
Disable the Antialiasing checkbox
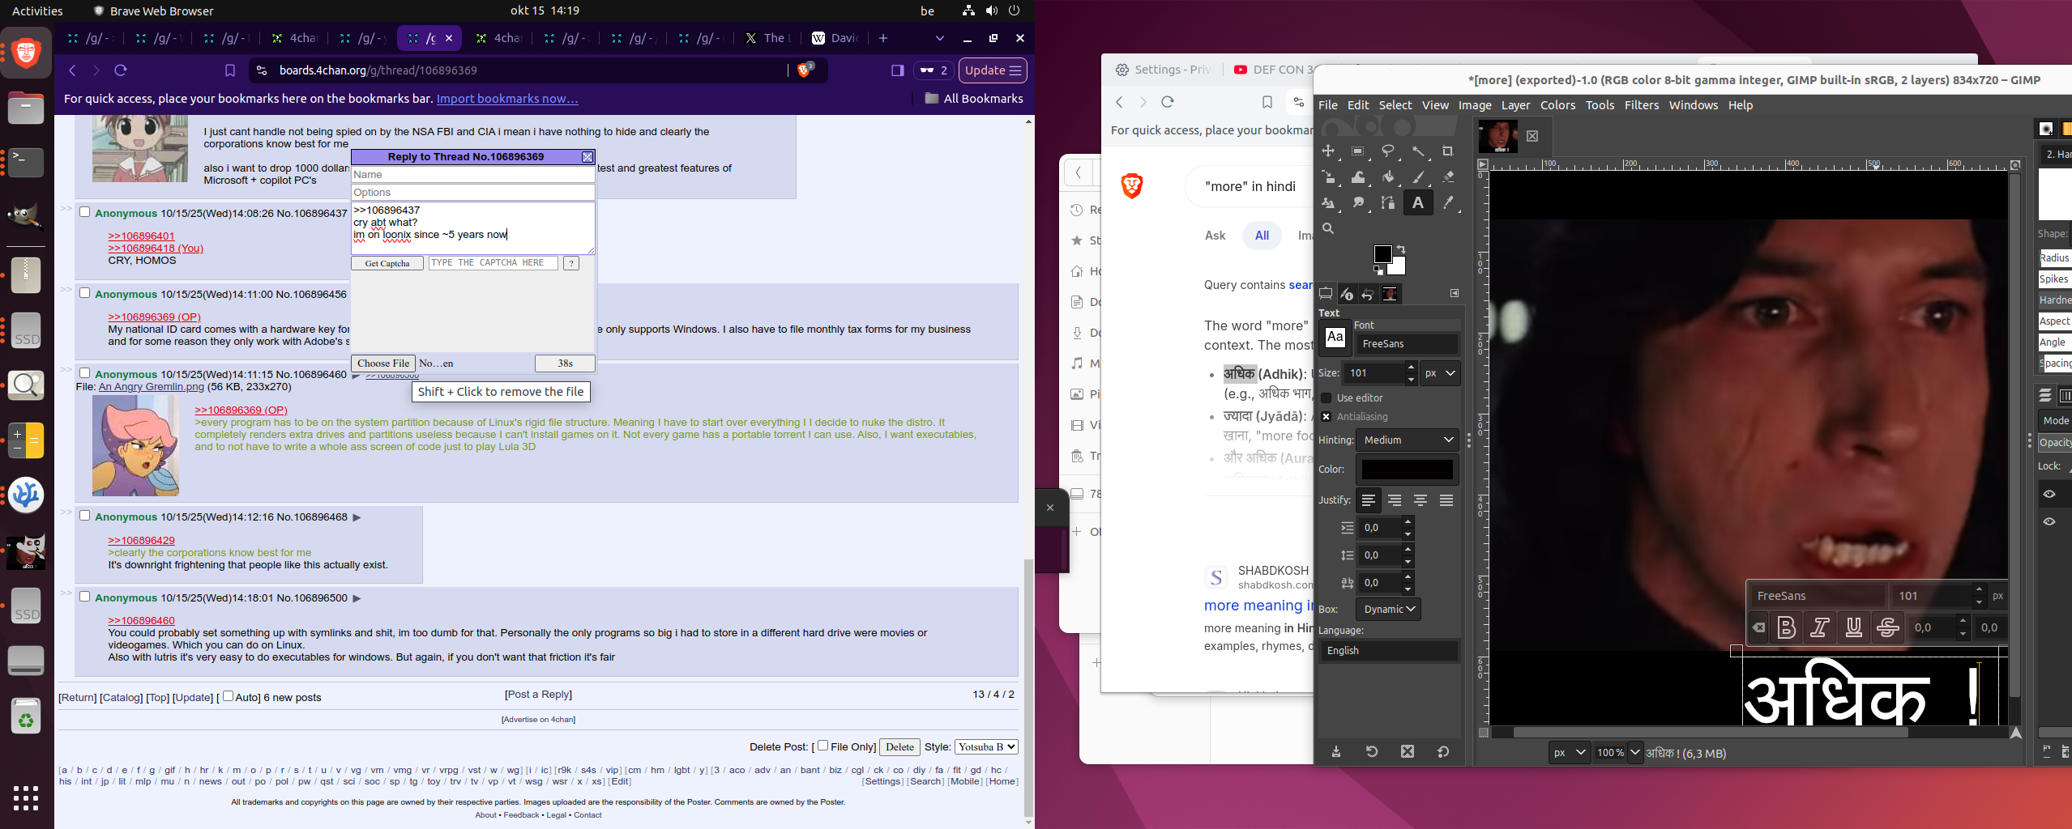(x=1327, y=417)
